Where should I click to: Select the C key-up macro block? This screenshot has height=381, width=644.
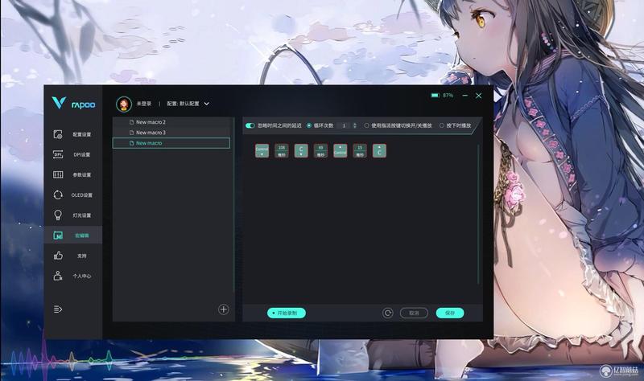[x=379, y=150]
